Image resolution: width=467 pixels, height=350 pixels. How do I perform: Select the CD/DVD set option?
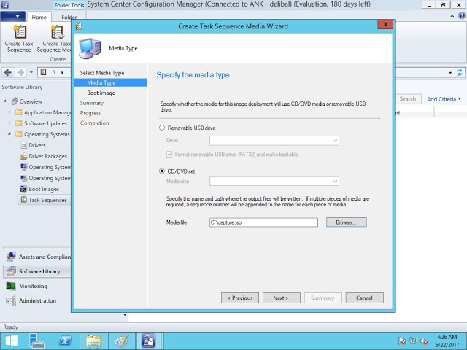[x=162, y=171]
